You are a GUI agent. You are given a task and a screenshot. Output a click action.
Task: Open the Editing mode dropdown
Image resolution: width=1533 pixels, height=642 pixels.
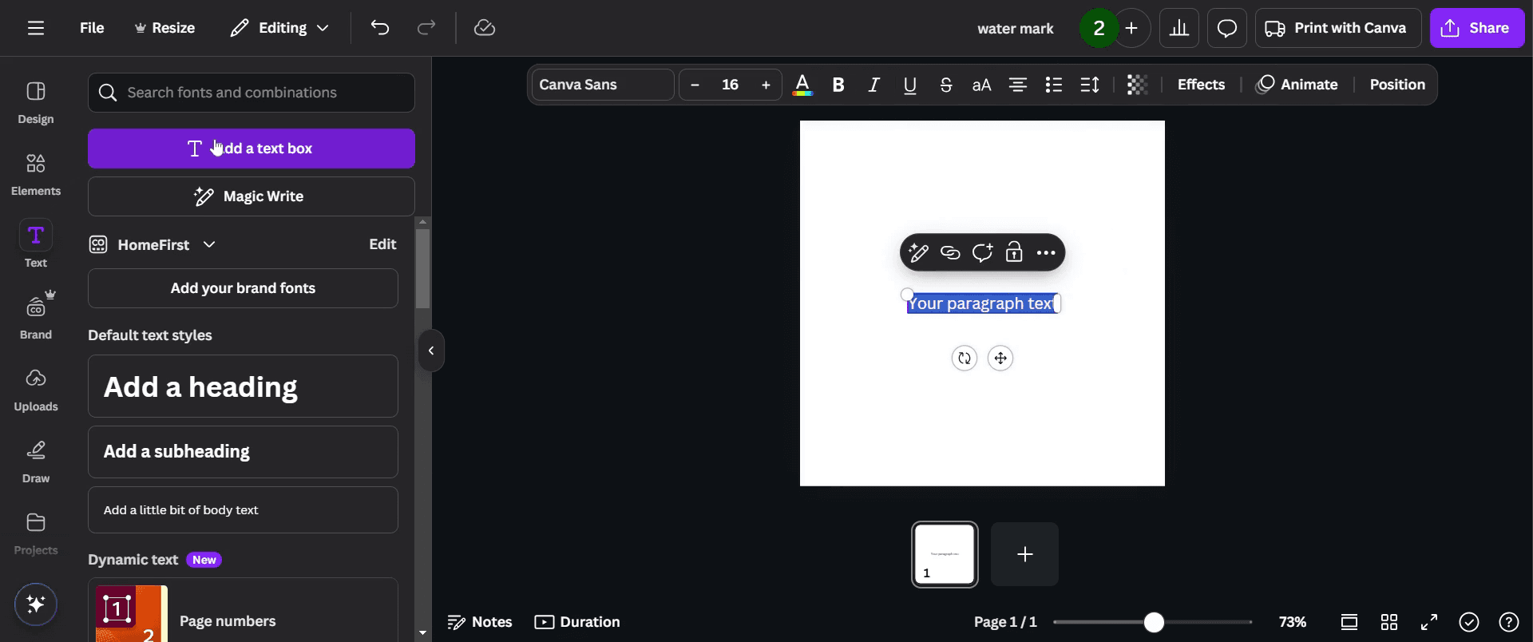(x=279, y=28)
